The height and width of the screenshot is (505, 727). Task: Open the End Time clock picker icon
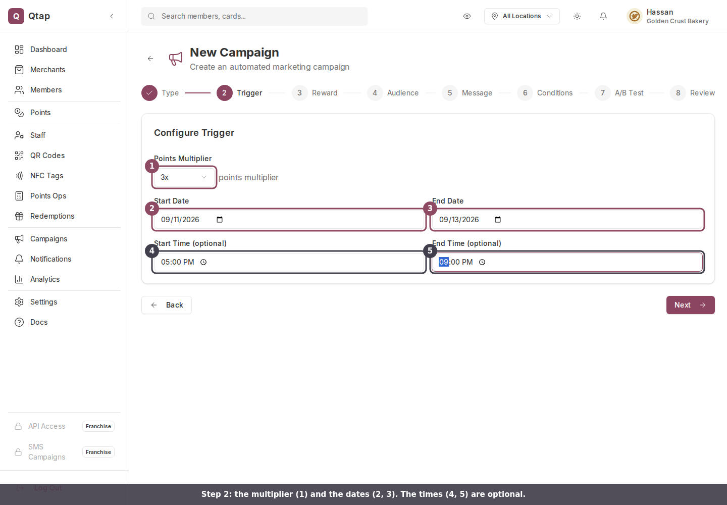tap(482, 262)
